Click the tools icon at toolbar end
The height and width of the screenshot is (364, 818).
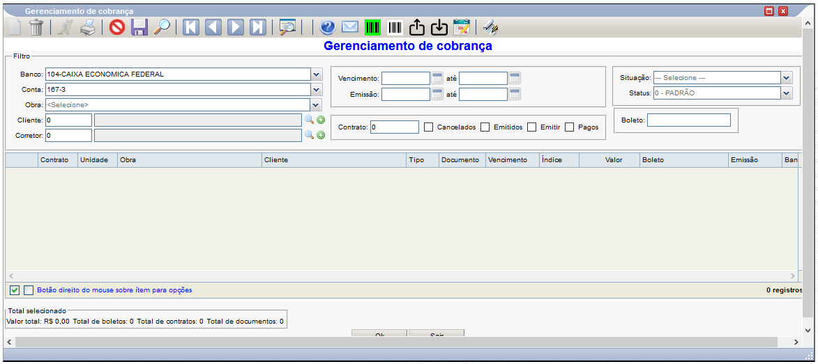[490, 27]
